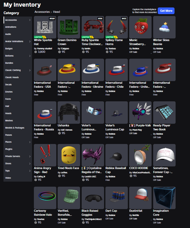Open creator link Pixel-Play
The height and width of the screenshot is (228, 190).
137,130
